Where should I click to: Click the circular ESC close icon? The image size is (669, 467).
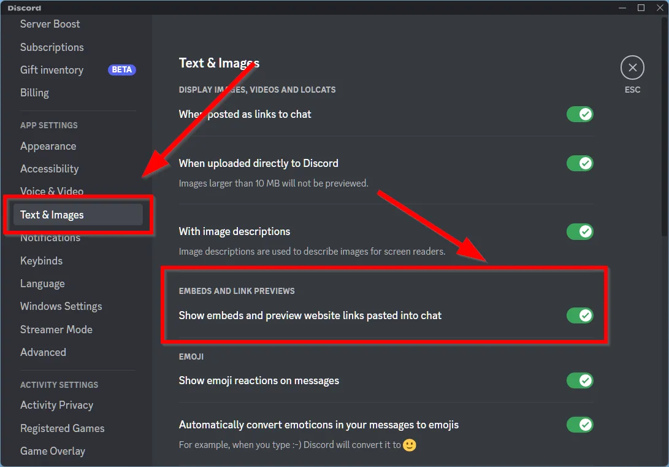pyautogui.click(x=632, y=68)
